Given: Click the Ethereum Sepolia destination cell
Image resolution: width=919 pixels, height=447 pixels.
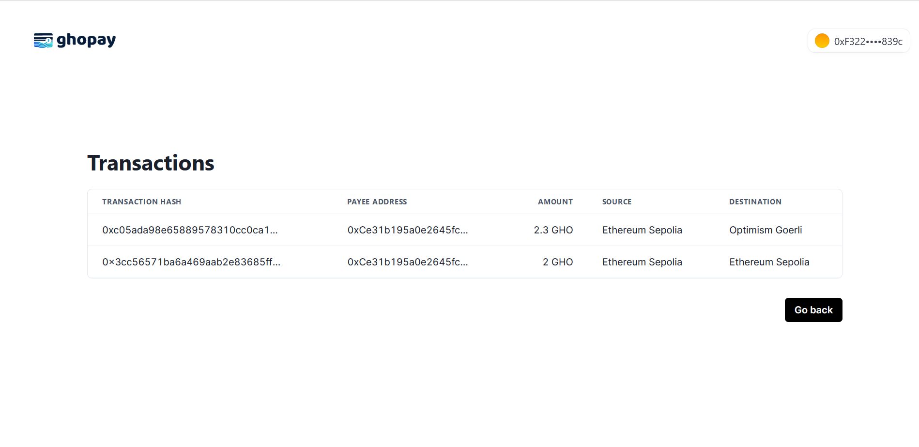Looking at the screenshot, I should click(x=769, y=262).
